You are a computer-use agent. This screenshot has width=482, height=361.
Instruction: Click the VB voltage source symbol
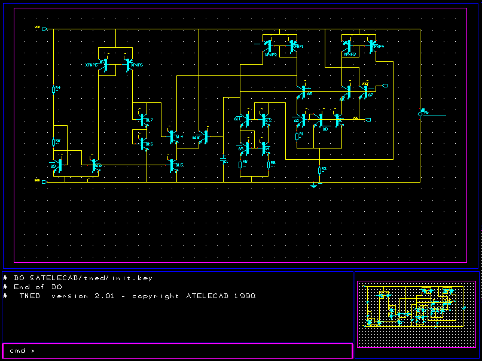click(x=420, y=114)
